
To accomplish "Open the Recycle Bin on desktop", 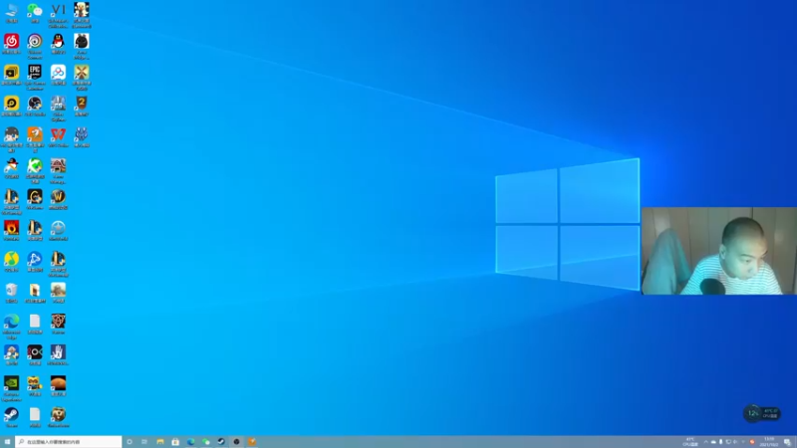I will click(11, 292).
